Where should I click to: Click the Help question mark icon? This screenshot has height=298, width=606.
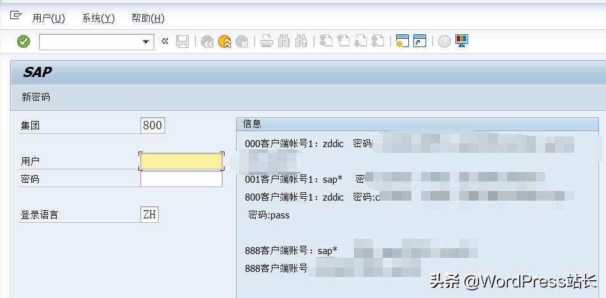[445, 41]
